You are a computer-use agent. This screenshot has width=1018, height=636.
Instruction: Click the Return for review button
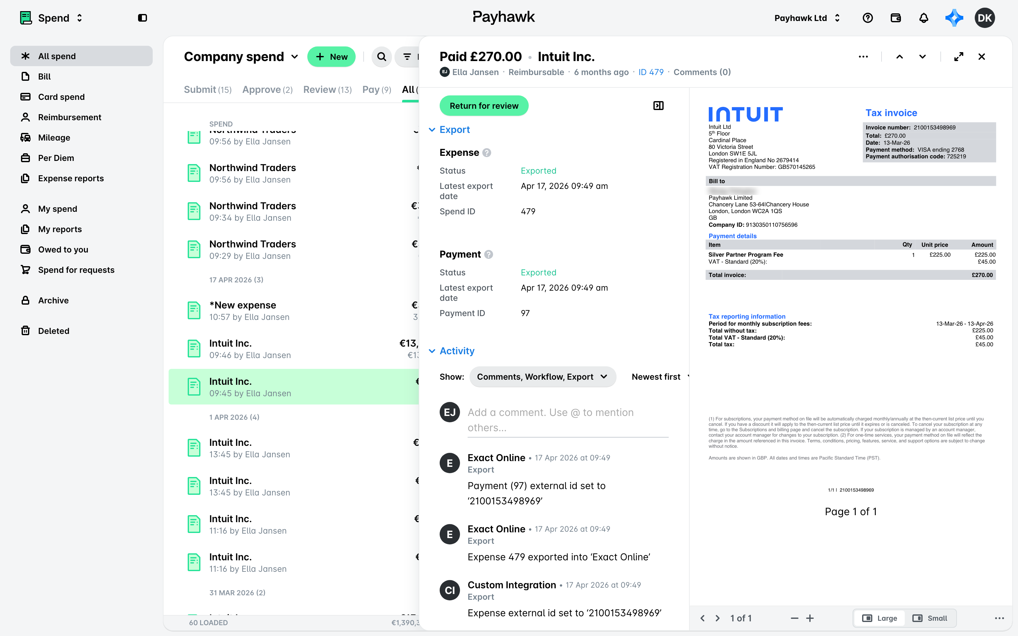484,106
